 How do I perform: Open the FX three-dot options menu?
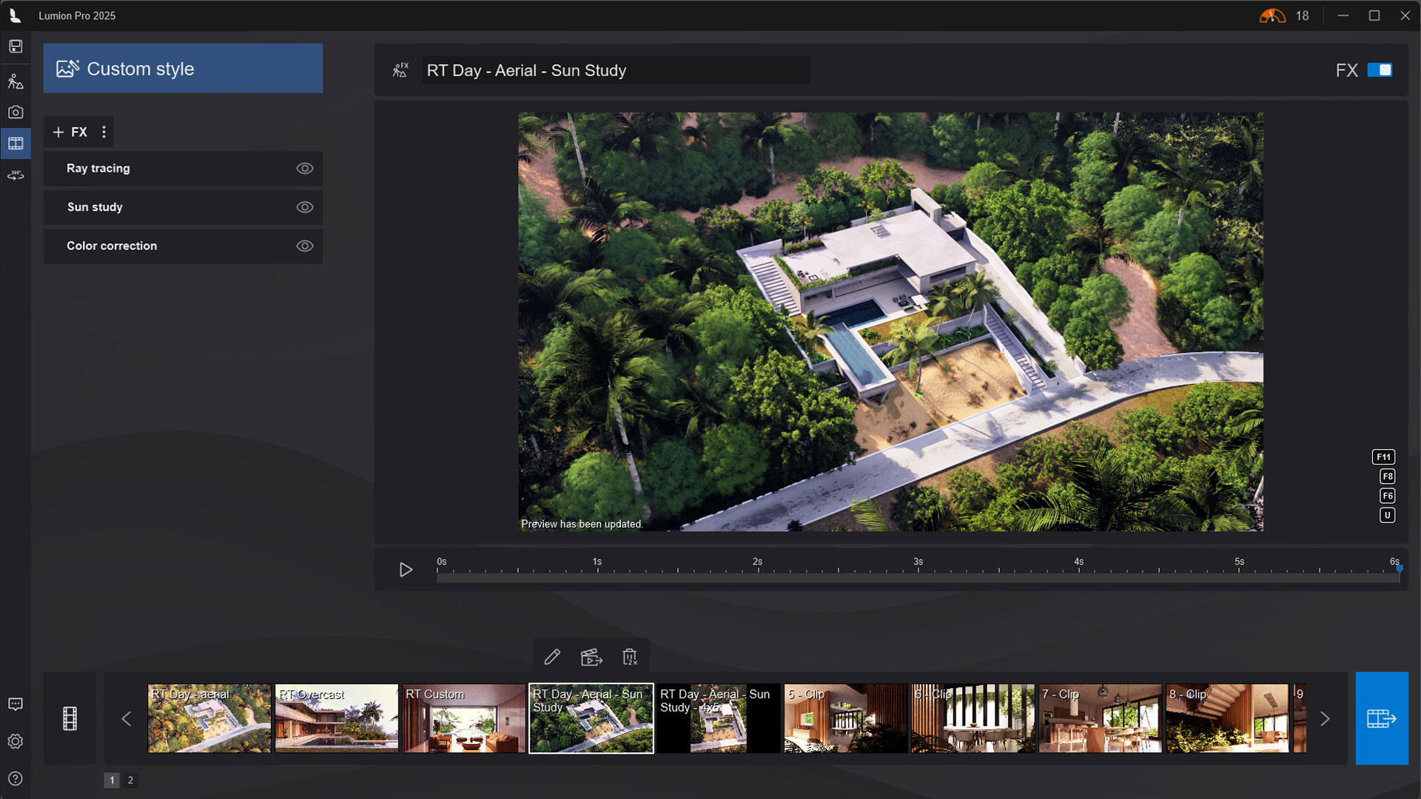pyautogui.click(x=104, y=132)
